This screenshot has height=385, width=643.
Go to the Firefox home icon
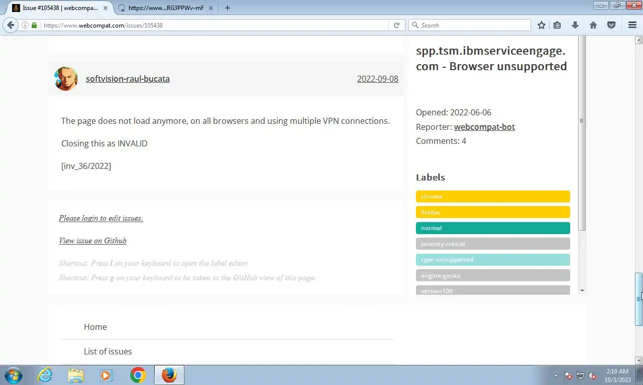click(x=593, y=25)
